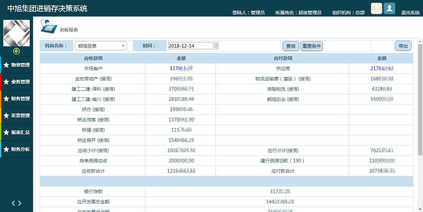Viewport: 423px width, 212px height.
Task: Click the left chevron at sidebar bottom
Action: coord(14,203)
